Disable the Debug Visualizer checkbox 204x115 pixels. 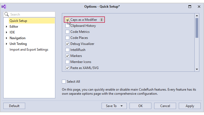click(67, 44)
